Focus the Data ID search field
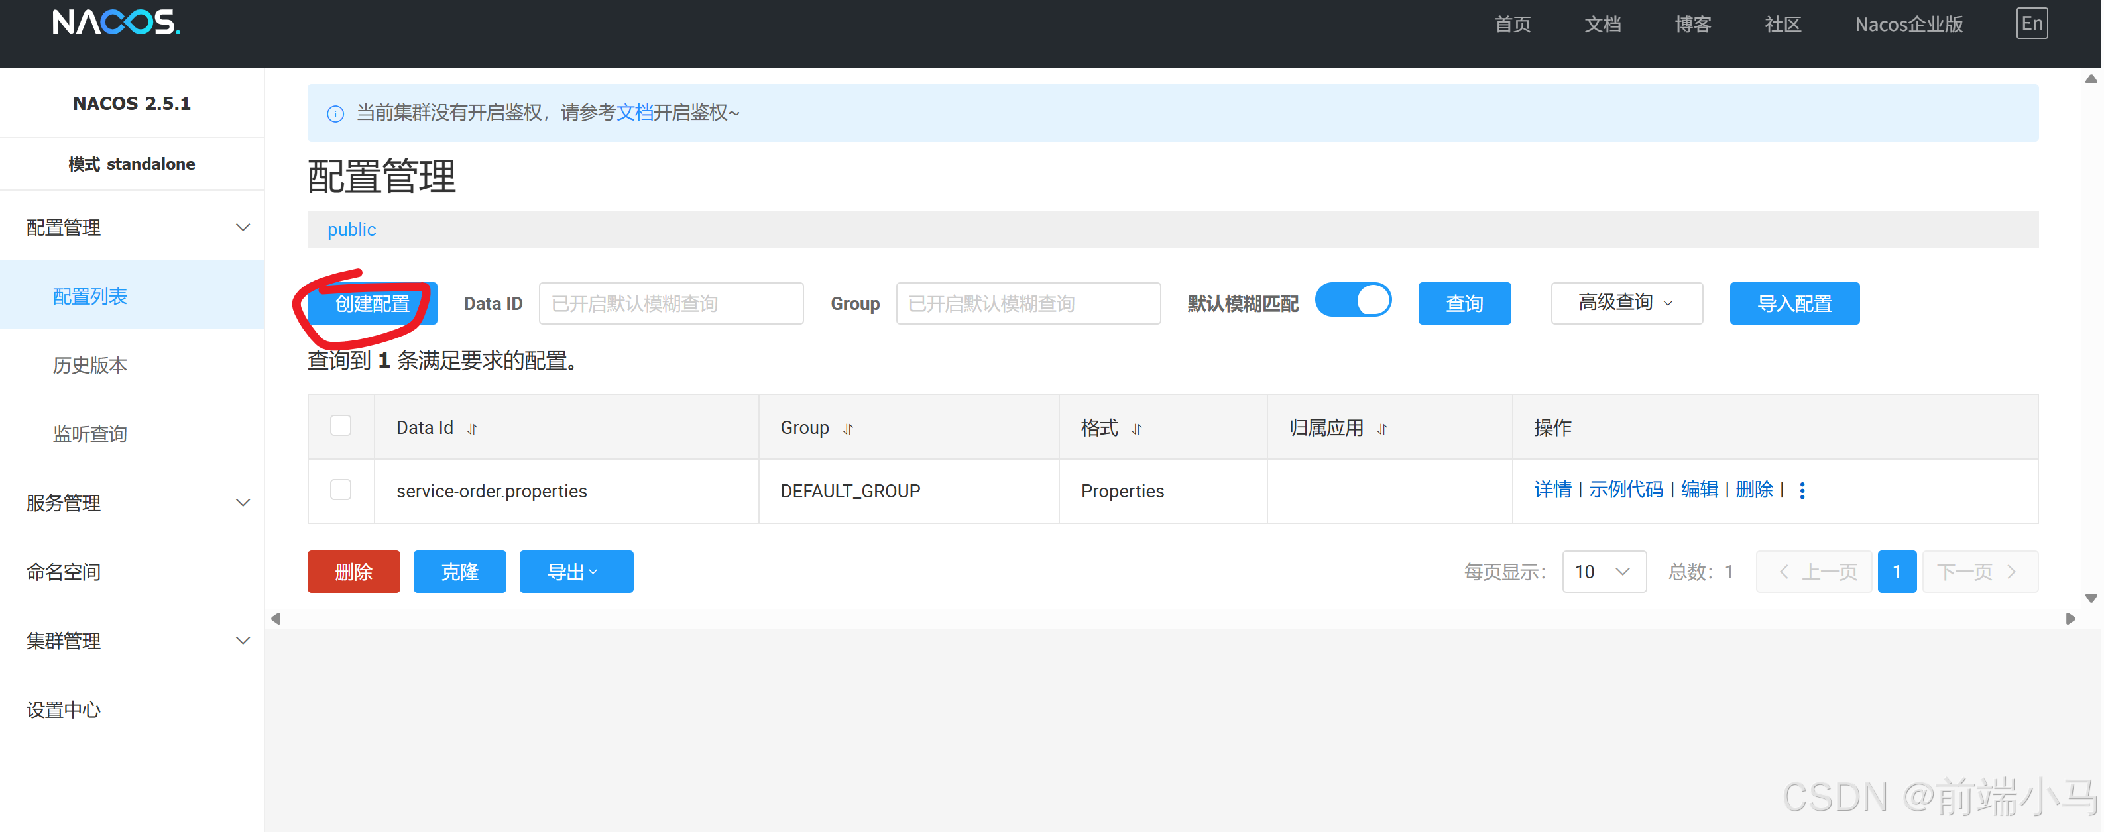Screen dimensions: 2104x832 coord(671,303)
